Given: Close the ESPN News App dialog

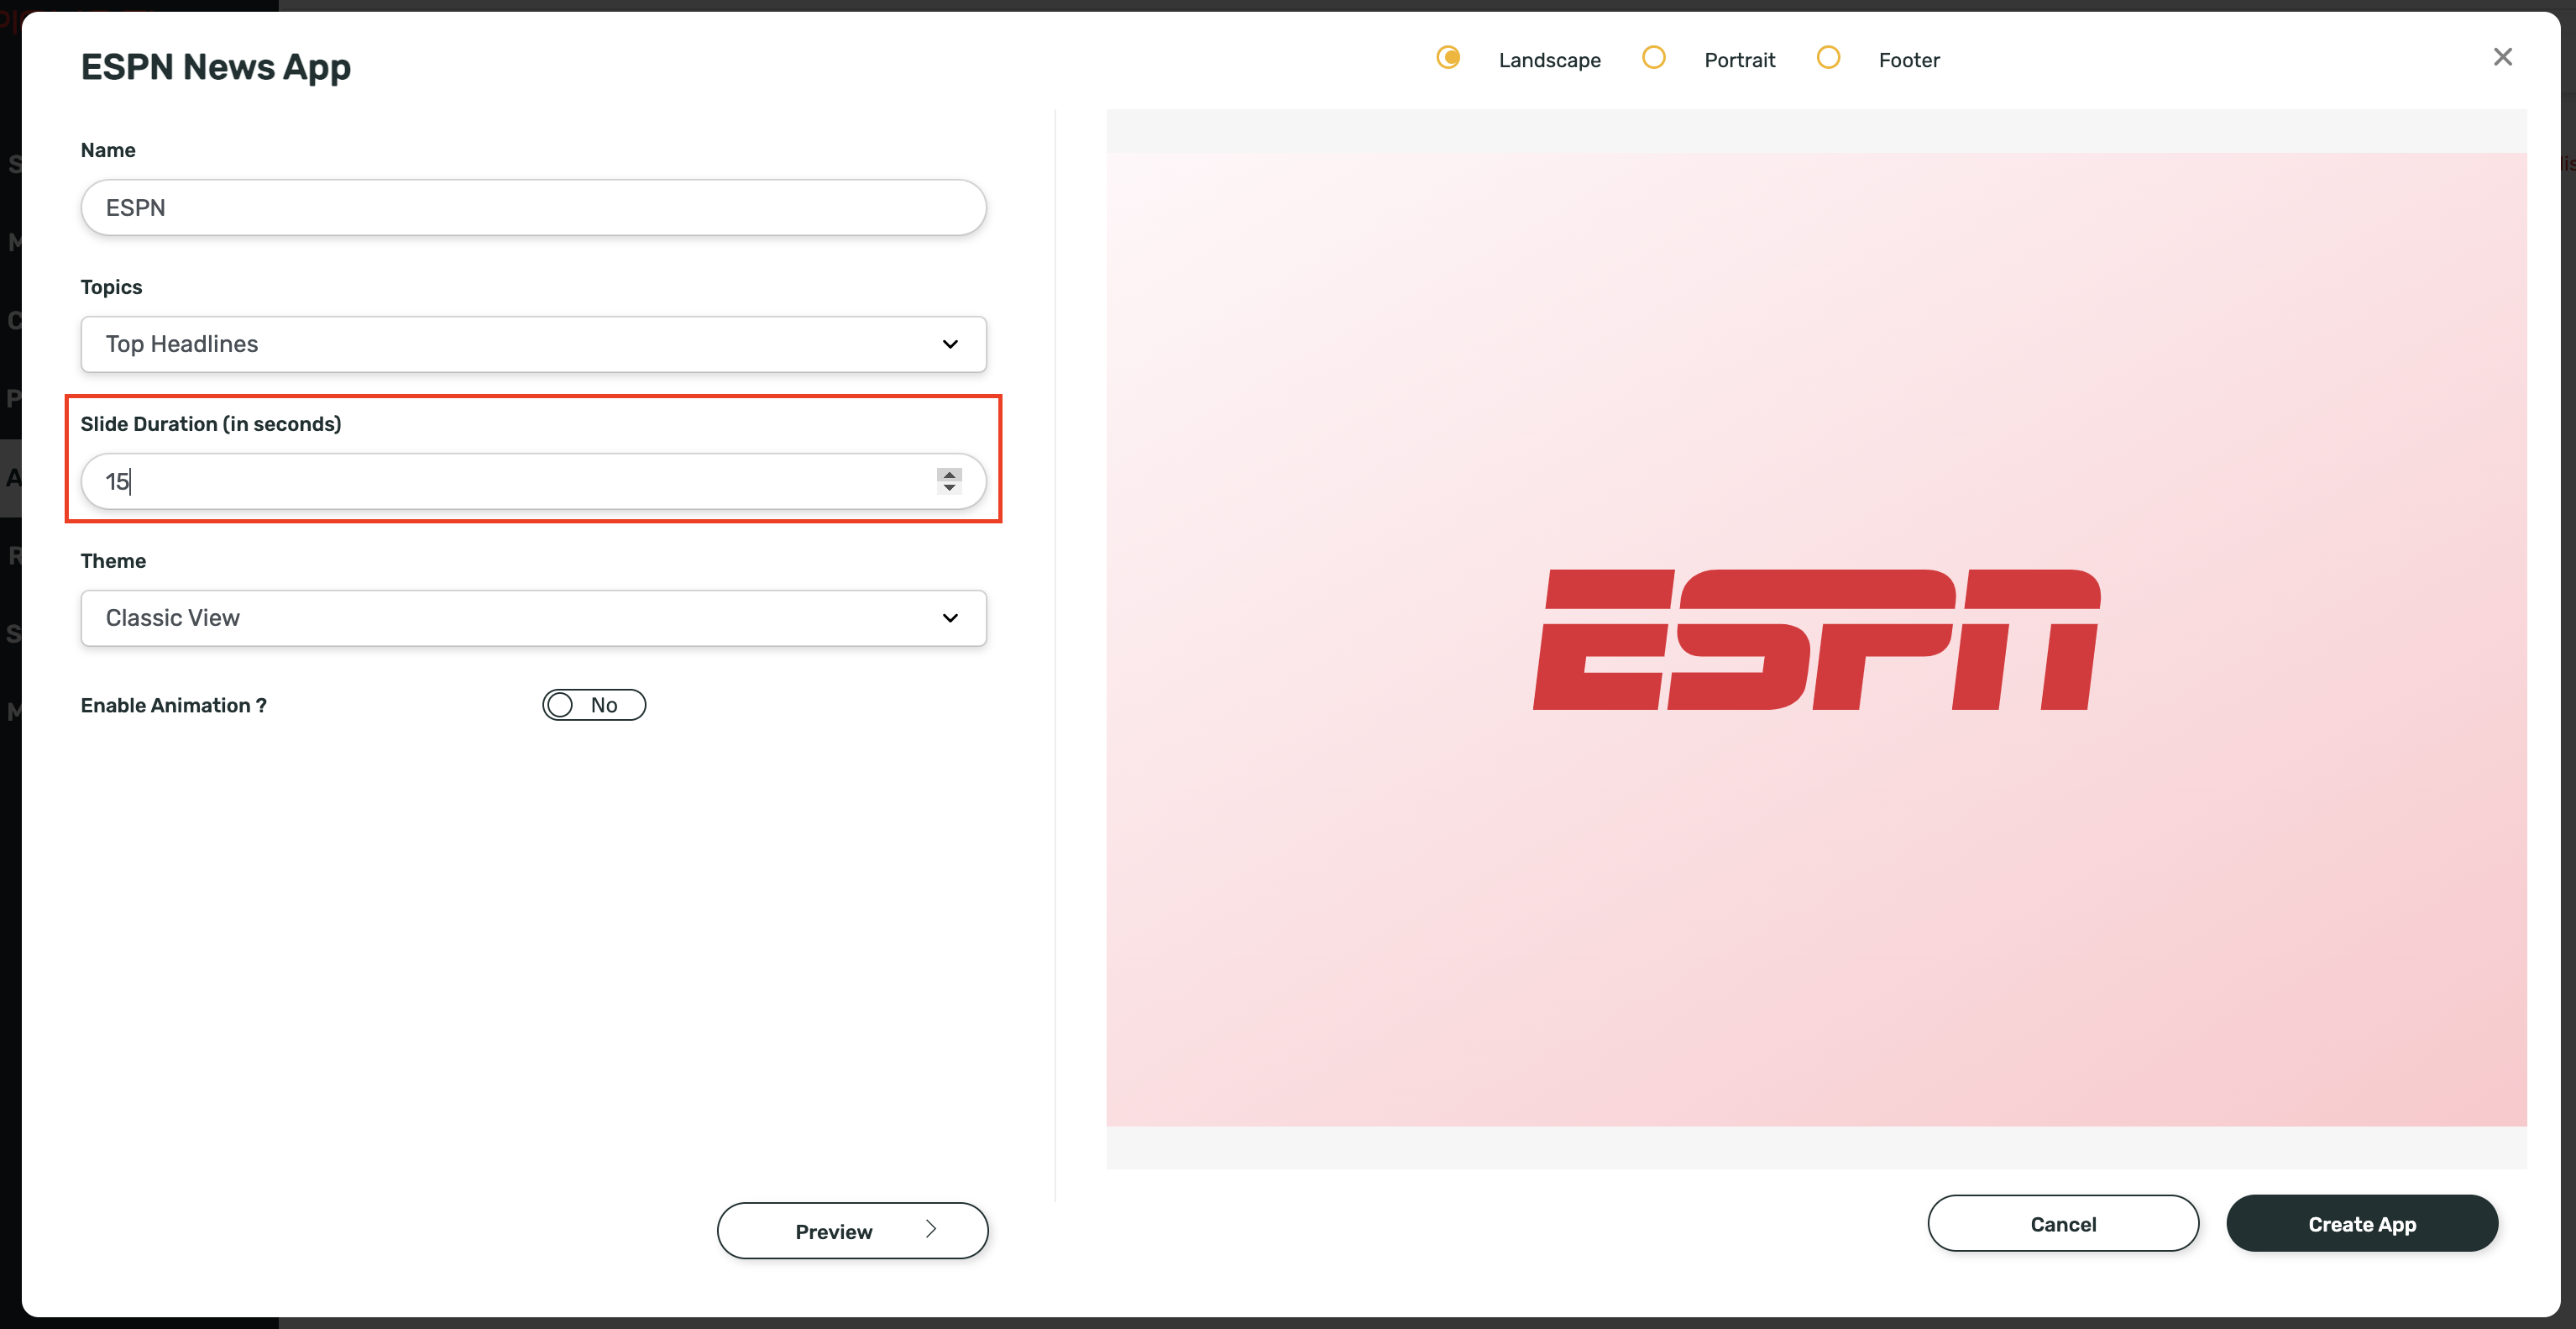Looking at the screenshot, I should click(x=2502, y=57).
